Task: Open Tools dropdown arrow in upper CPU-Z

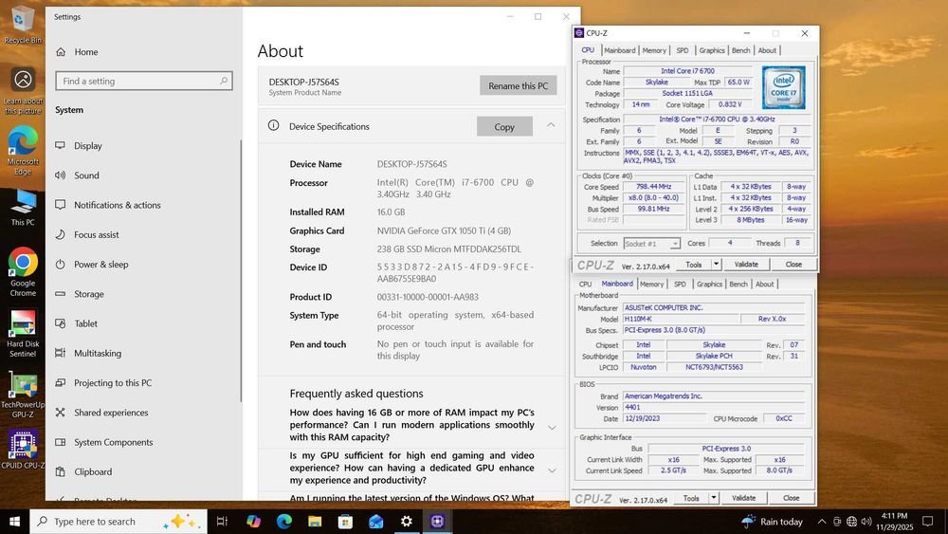Action: 716,265
